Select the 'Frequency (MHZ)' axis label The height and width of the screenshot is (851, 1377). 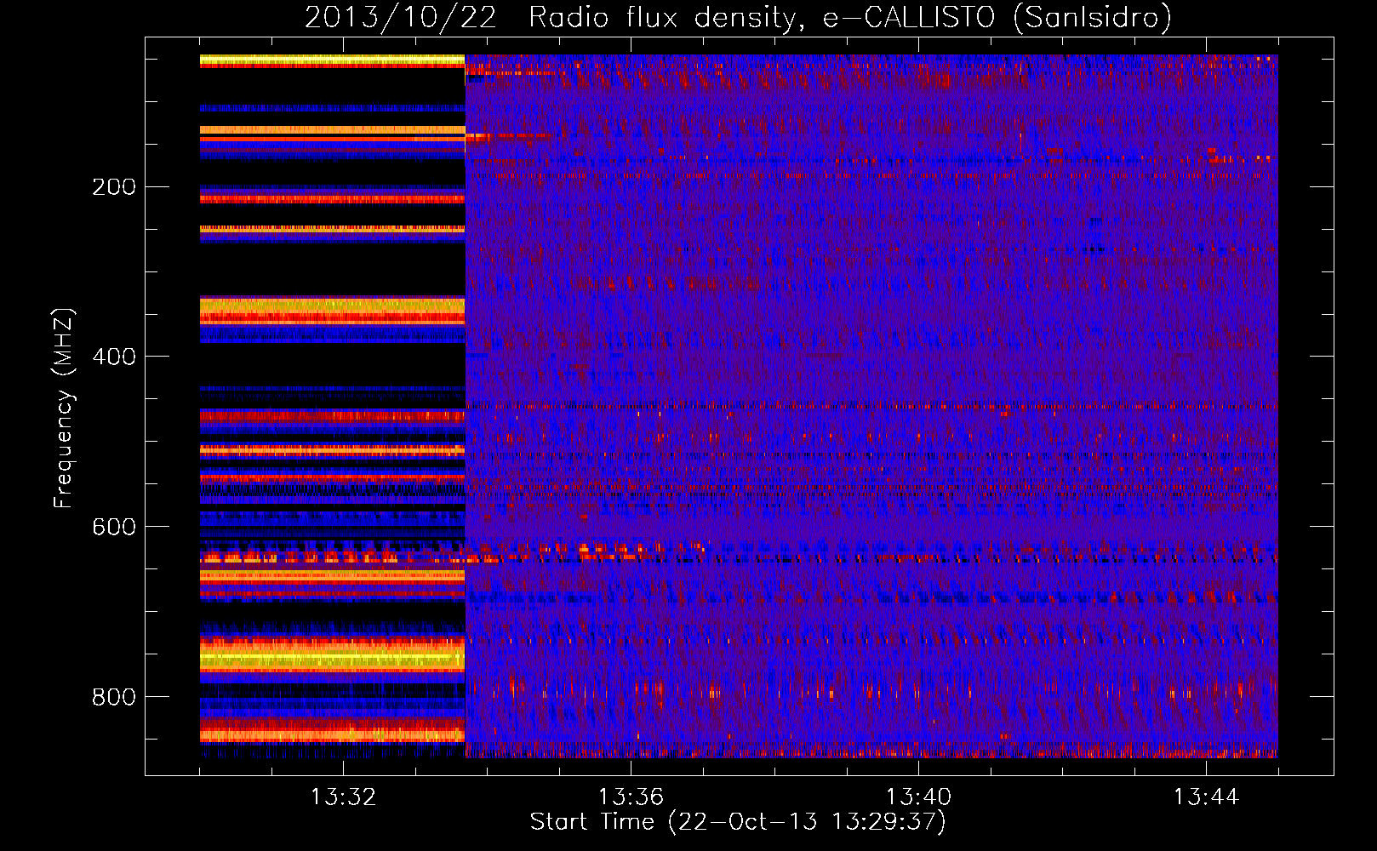pos(64,408)
